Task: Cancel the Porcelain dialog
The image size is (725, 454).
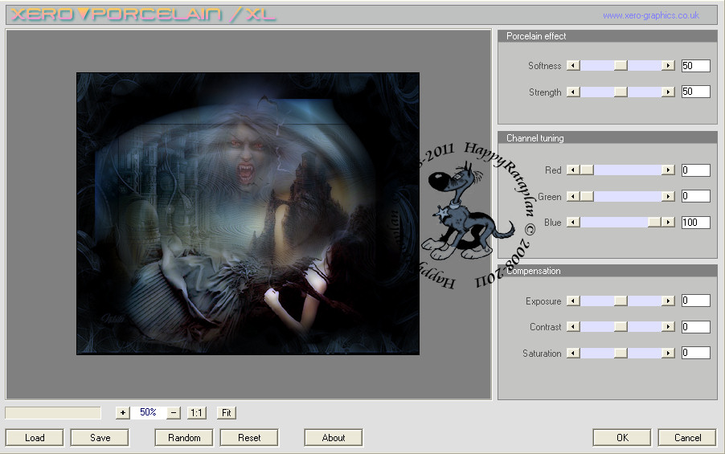Action: (x=687, y=438)
